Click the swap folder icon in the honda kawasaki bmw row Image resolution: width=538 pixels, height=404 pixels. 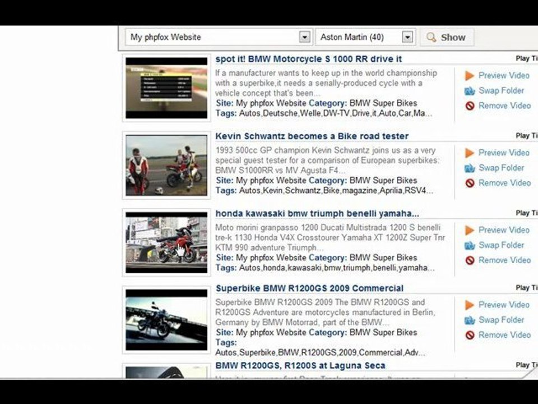[x=470, y=246]
